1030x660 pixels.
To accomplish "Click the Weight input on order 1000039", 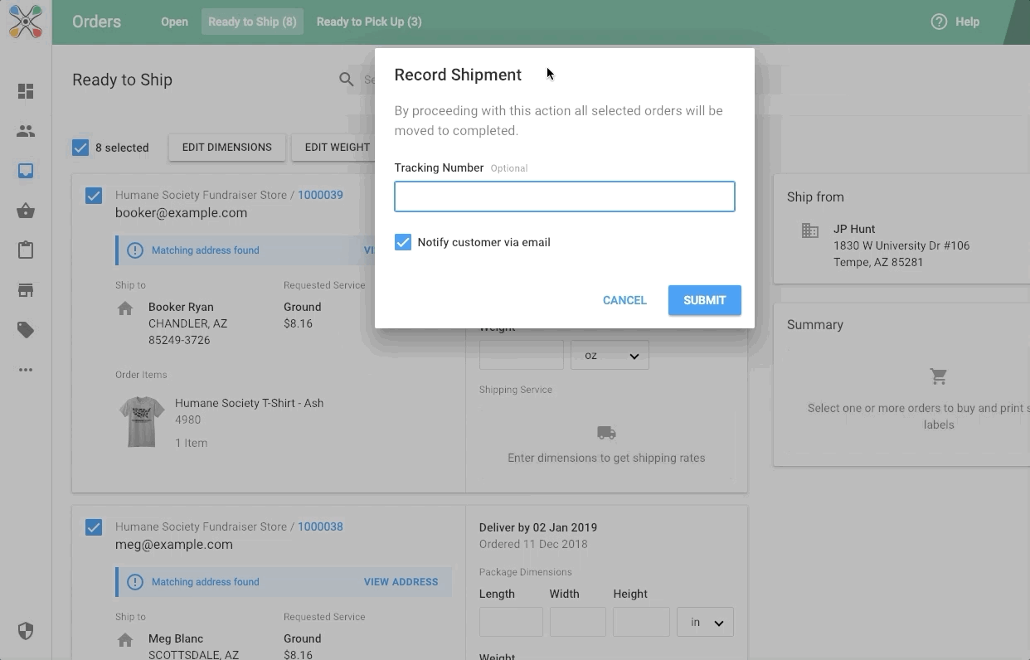I will pos(522,355).
